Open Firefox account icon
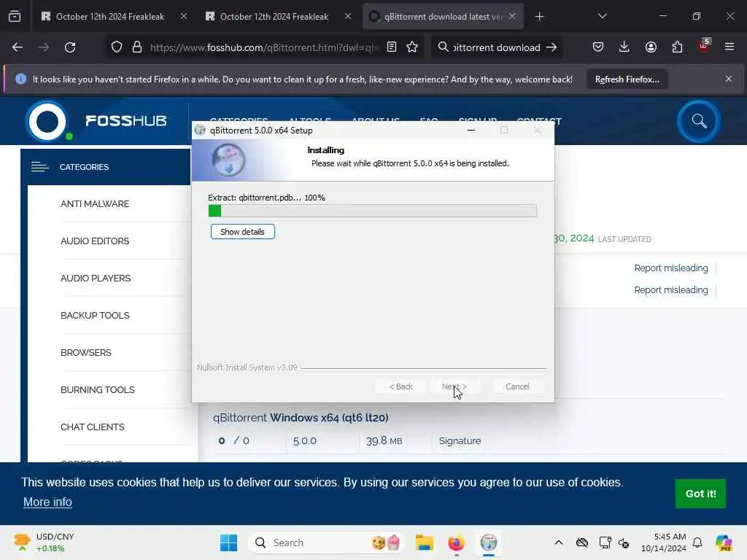 tap(651, 47)
